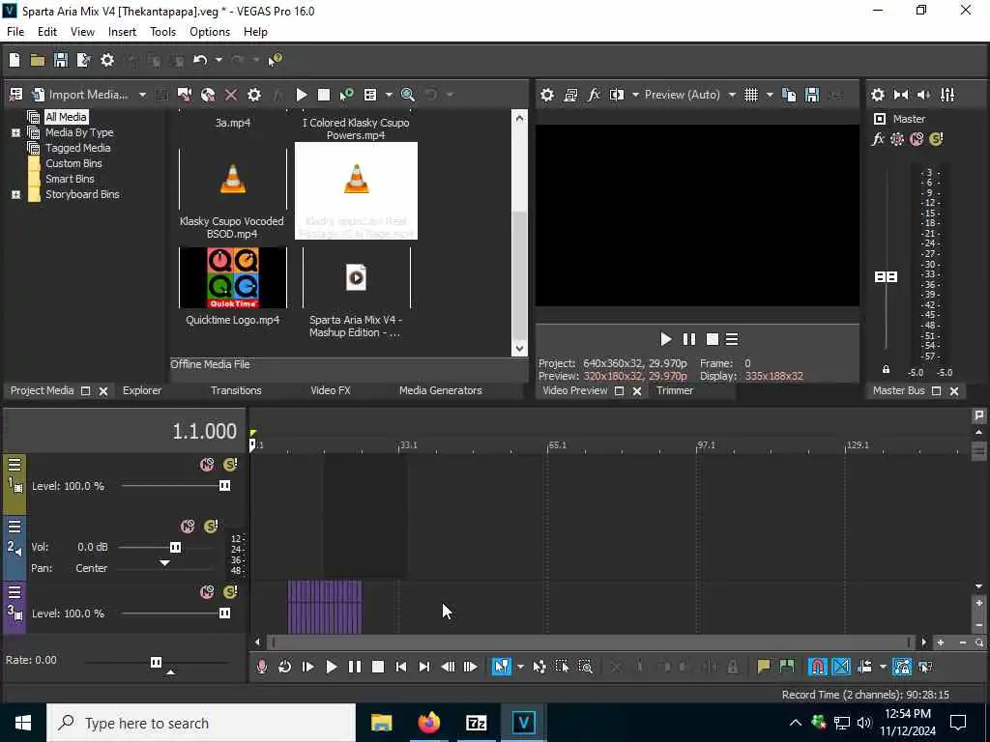990x742 pixels.
Task: Toggle Split Screen View in preview
Action: 617,95
